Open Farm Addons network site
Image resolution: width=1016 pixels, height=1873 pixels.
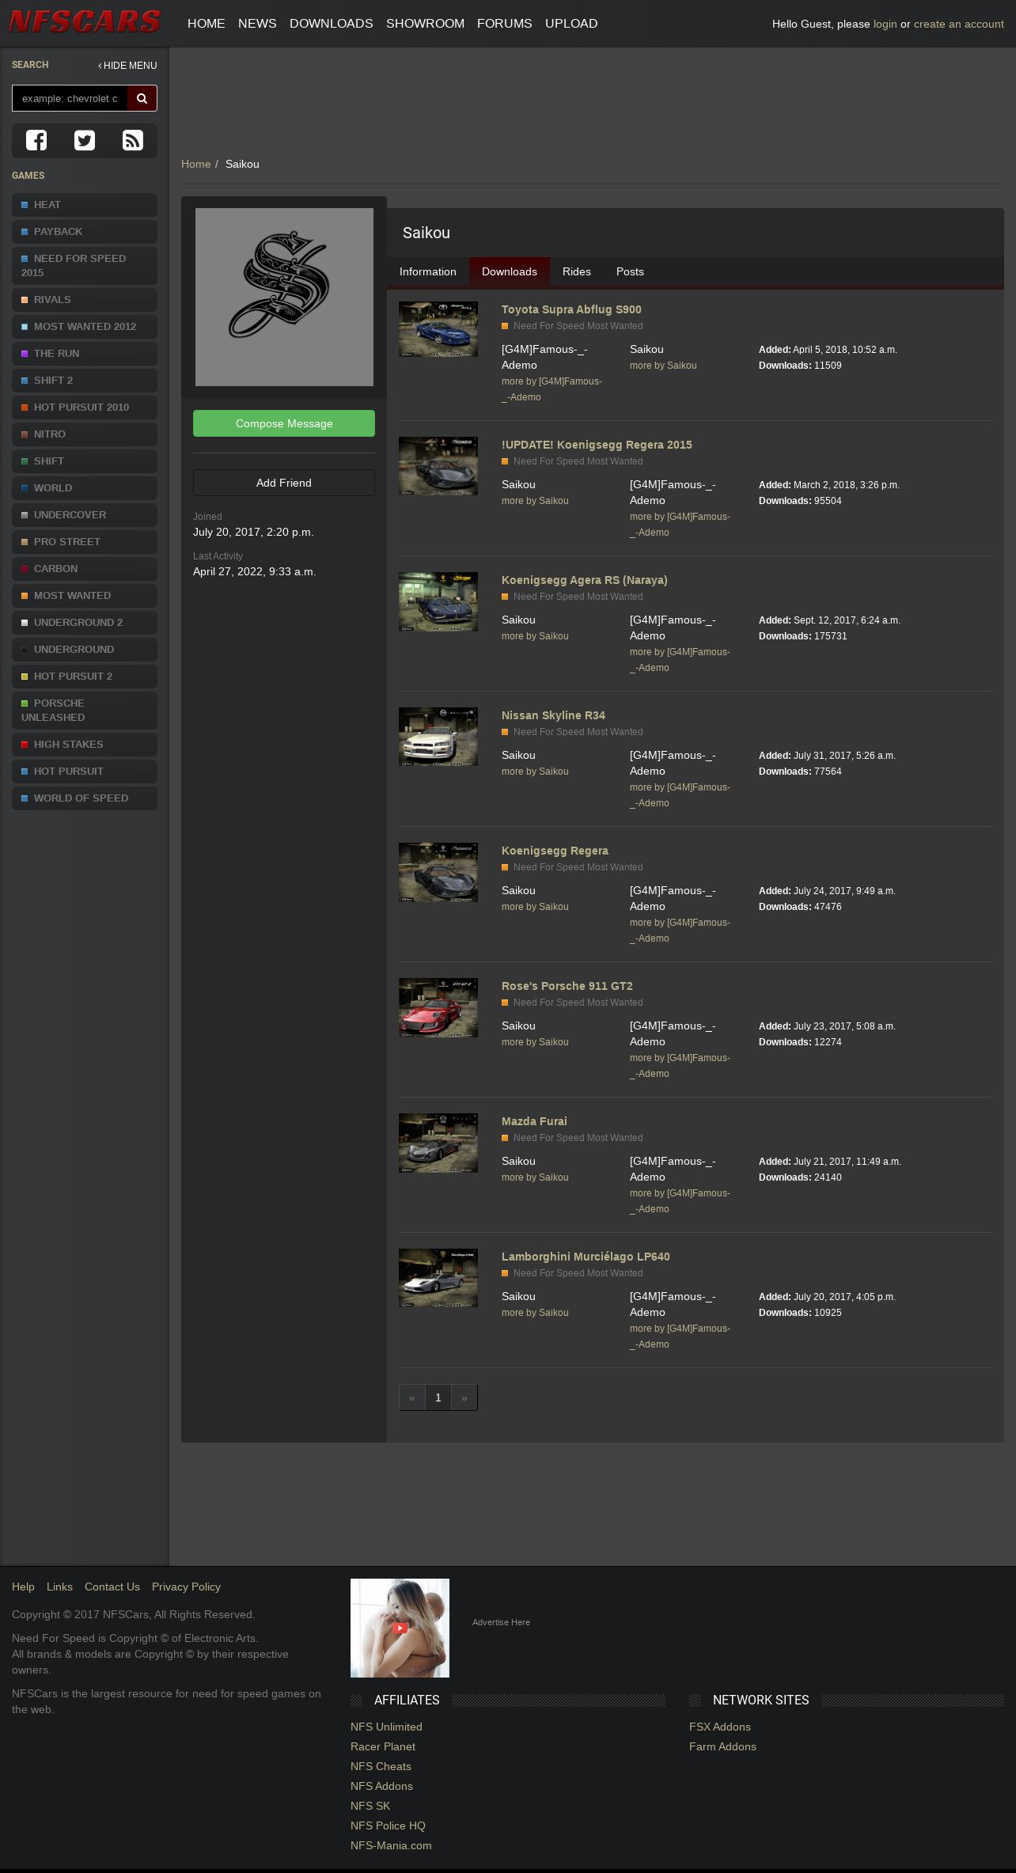pos(722,1746)
